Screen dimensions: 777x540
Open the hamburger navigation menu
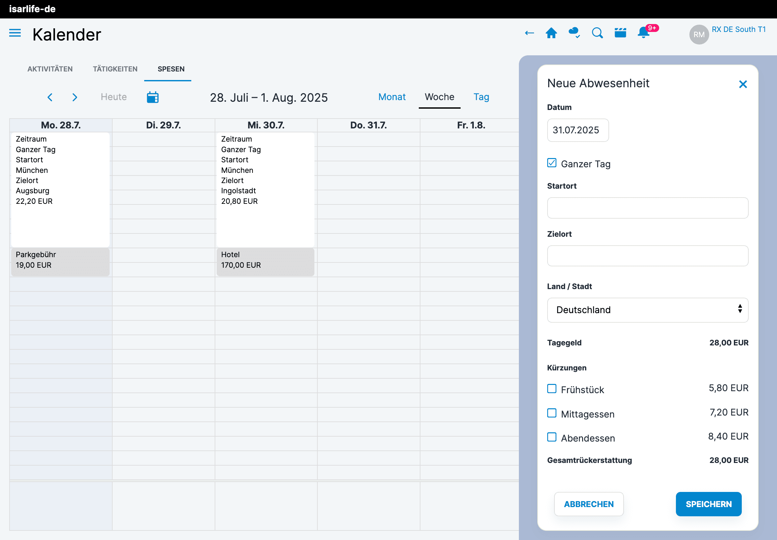point(15,33)
